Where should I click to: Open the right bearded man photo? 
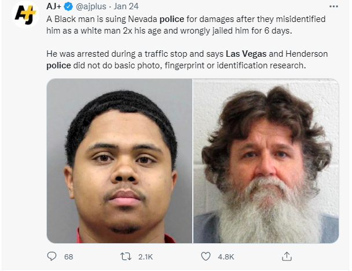266,161
